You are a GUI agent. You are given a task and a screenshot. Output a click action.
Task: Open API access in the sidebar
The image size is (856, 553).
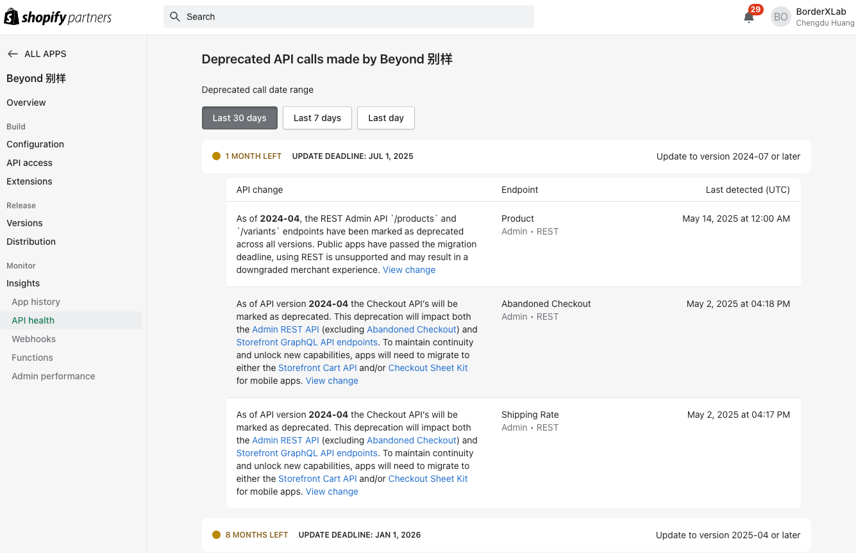coord(29,163)
